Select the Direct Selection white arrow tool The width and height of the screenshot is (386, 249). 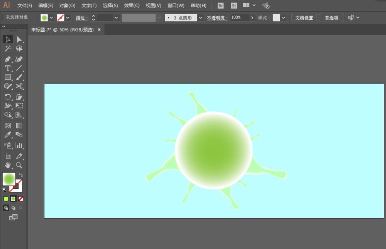(19, 39)
